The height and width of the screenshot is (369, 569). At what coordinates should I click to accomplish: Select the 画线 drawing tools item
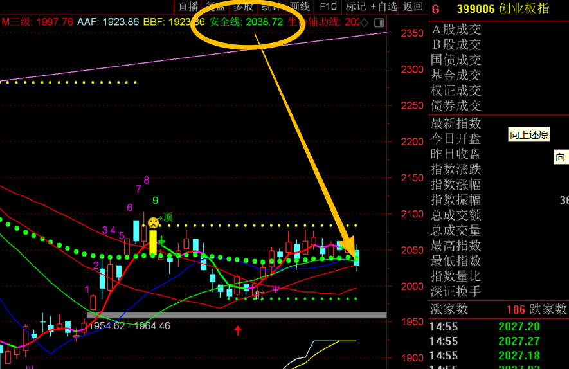300,6
